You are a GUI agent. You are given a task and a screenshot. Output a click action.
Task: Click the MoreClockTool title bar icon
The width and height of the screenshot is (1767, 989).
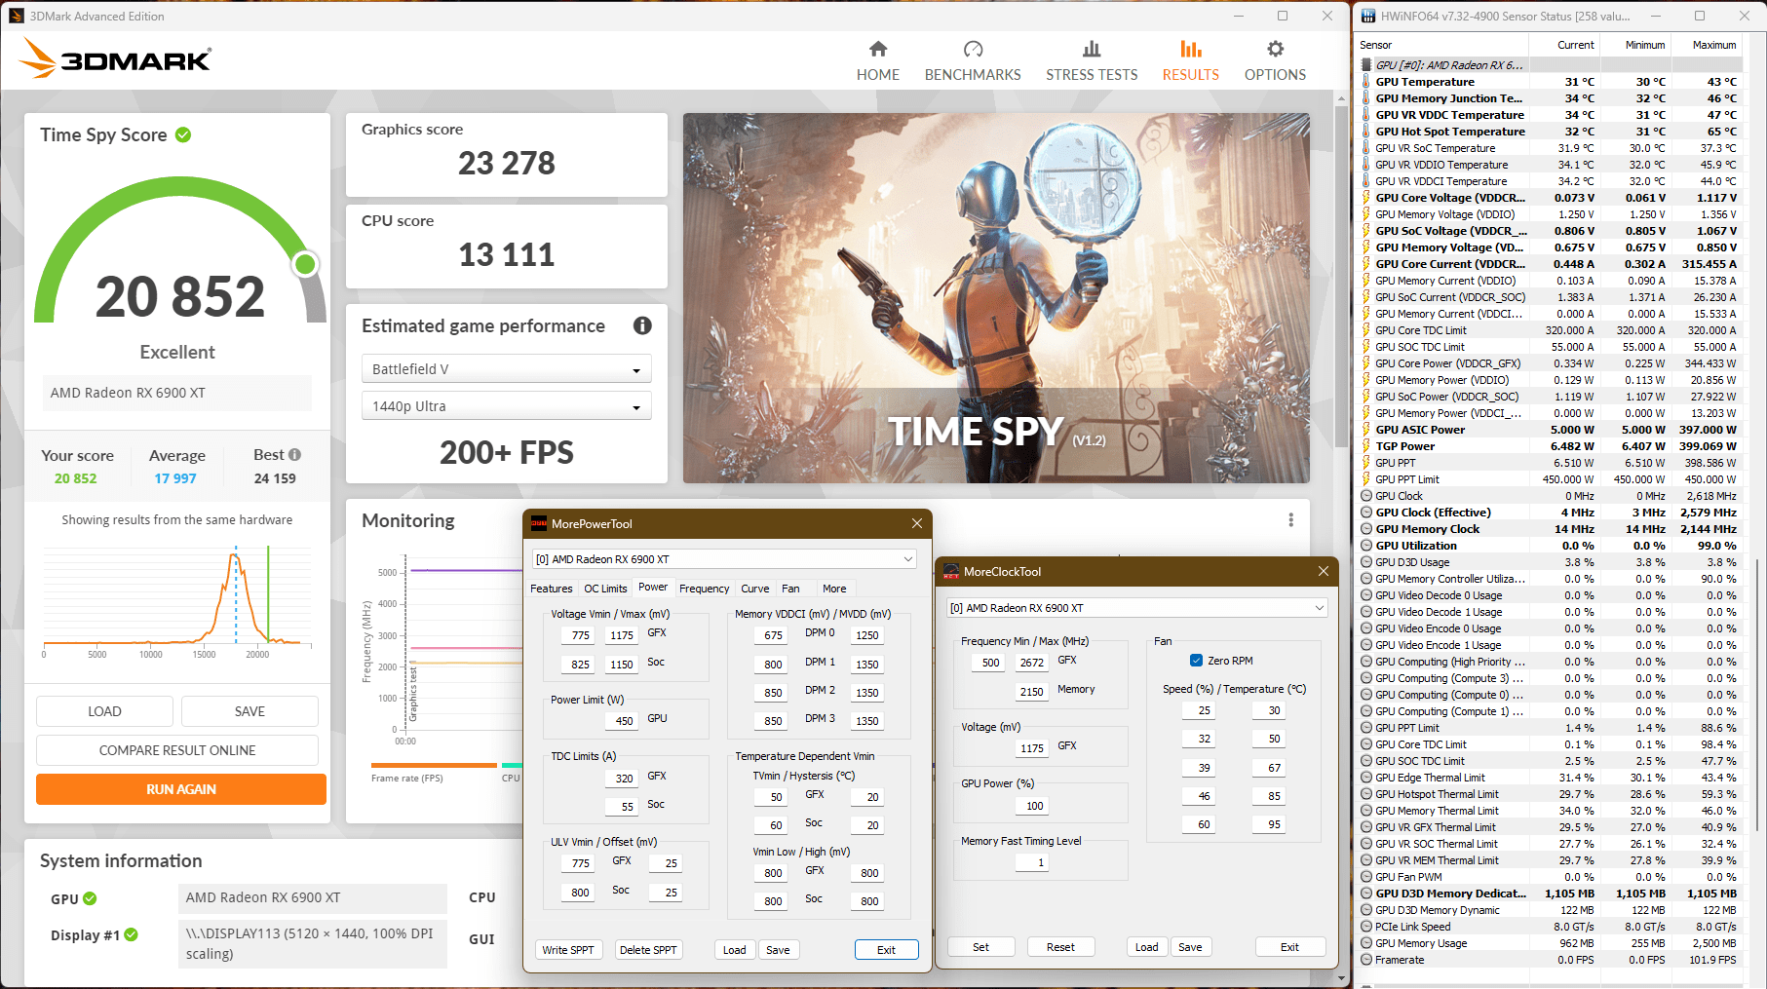[x=951, y=571]
